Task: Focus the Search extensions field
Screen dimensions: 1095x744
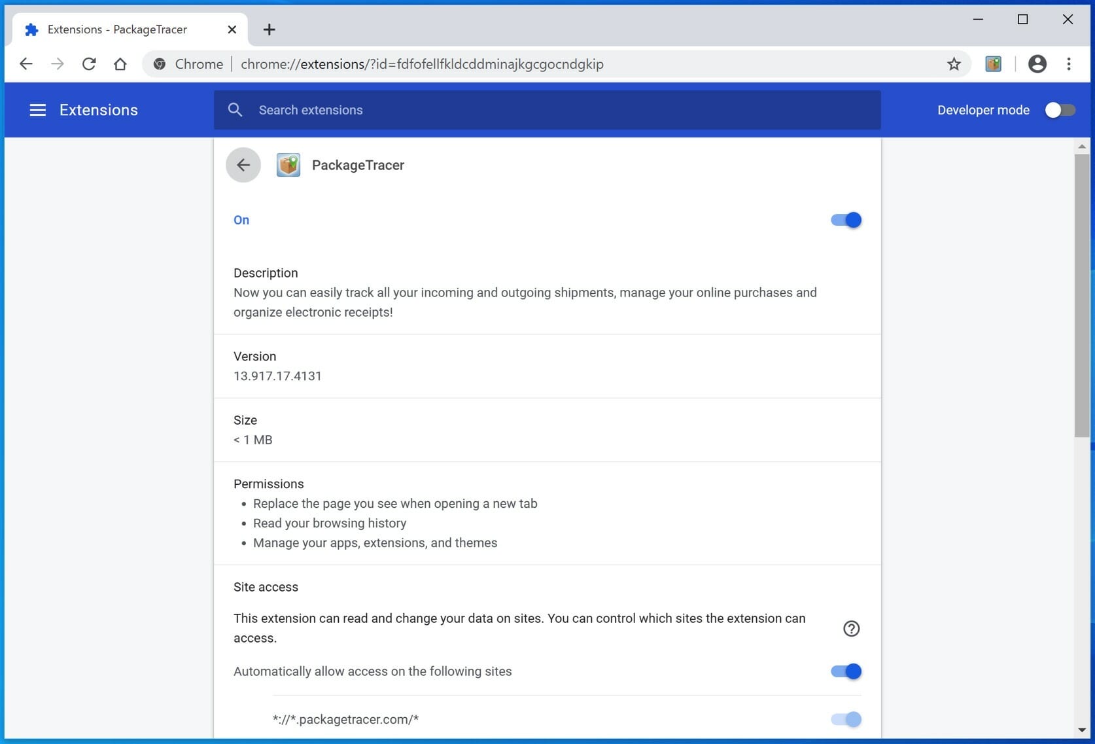Action: (x=547, y=110)
